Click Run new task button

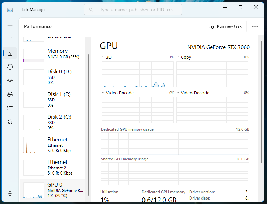coord(225,26)
